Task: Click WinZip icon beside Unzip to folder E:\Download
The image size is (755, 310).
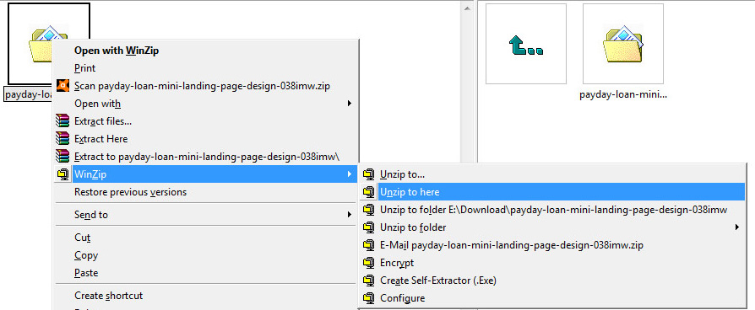Action: [x=369, y=210]
